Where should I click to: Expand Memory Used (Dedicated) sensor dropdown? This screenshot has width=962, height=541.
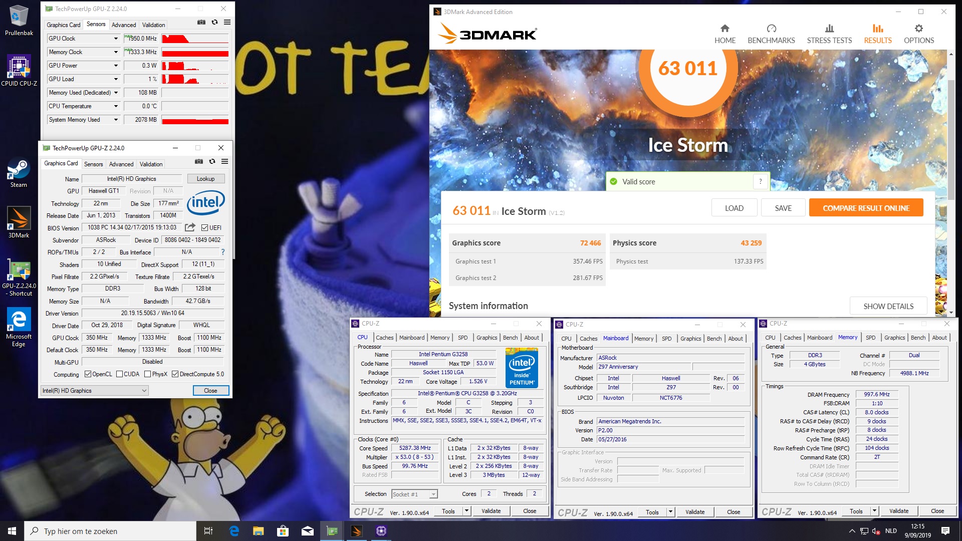pyautogui.click(x=116, y=93)
